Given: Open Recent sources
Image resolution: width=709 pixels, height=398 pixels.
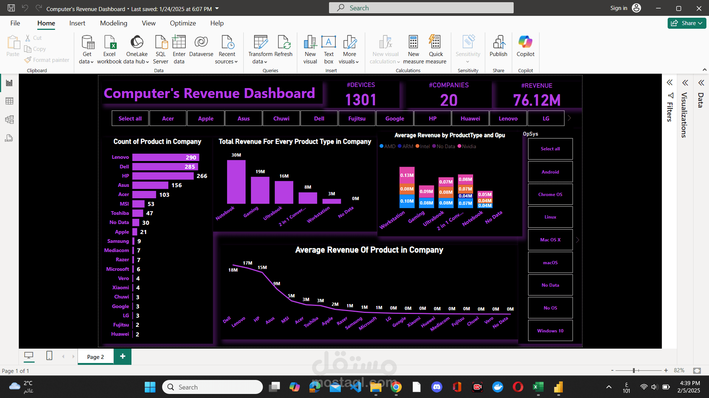Looking at the screenshot, I should (x=226, y=50).
